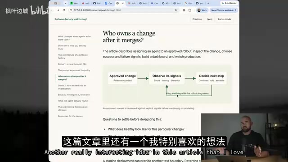
Task: Click the 'Decide next step' diagram box
Action: (x=211, y=78)
